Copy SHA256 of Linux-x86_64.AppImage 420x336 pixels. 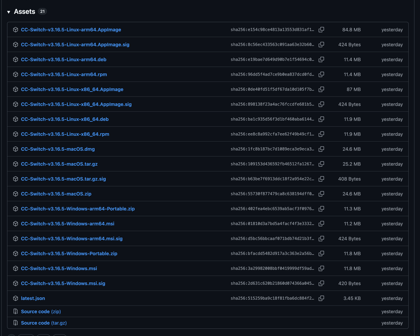pyautogui.click(x=321, y=90)
